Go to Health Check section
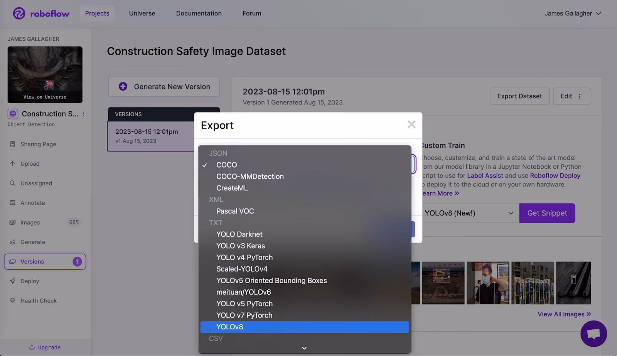 (39, 301)
